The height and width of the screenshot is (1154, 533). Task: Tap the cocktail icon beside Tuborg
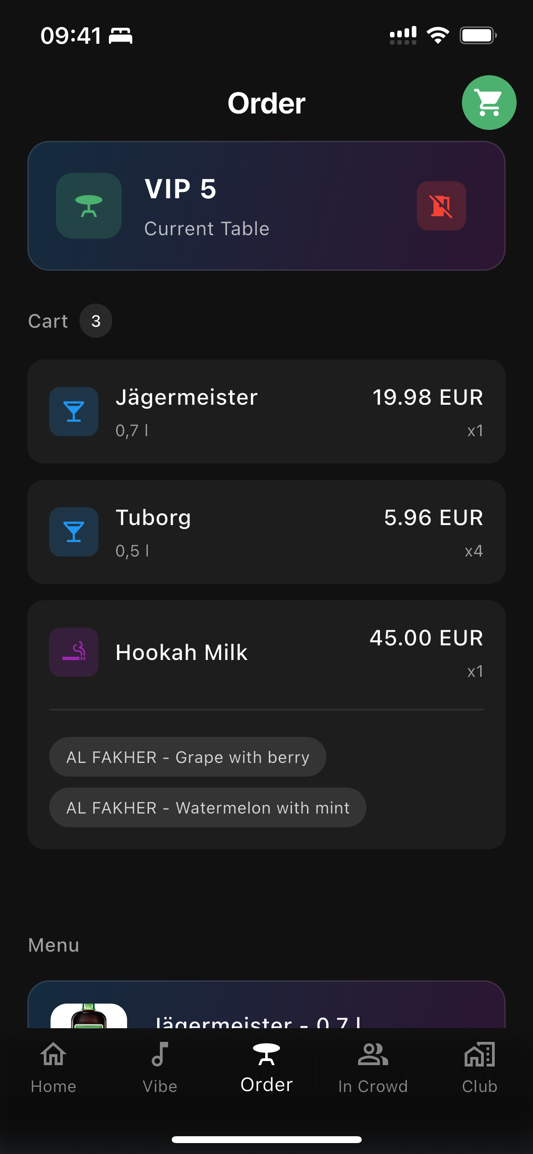pyautogui.click(x=74, y=532)
